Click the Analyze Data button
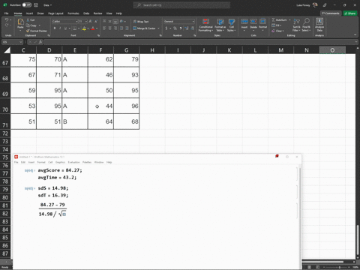Viewport: 360px width, 270px height. pos(319,25)
